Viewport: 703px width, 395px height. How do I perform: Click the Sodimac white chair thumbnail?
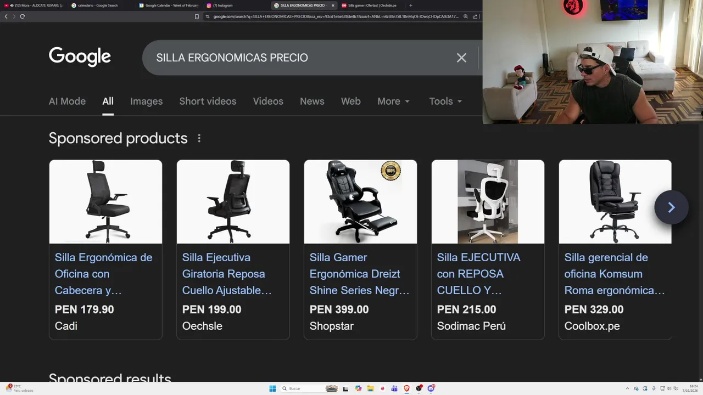coord(488,202)
